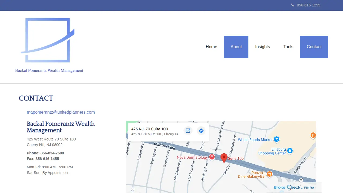The image size is (343, 193).
Task: Click the '425 NJ-70 Suite 100' map card title
Action: pyautogui.click(x=150, y=129)
